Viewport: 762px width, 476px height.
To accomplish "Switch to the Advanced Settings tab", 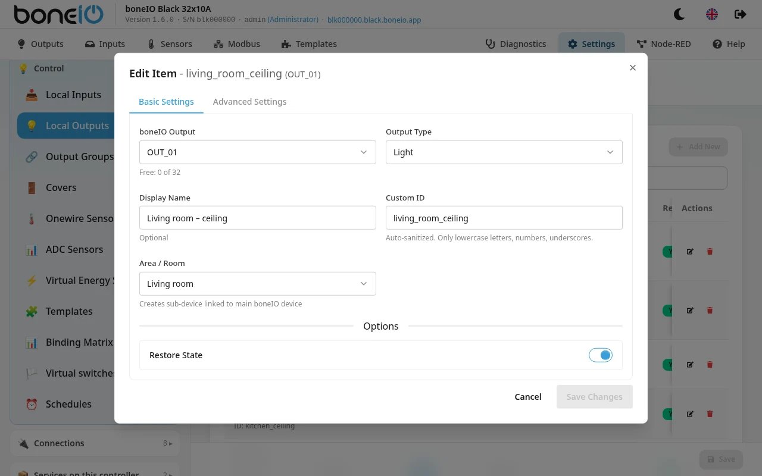I will (x=249, y=102).
